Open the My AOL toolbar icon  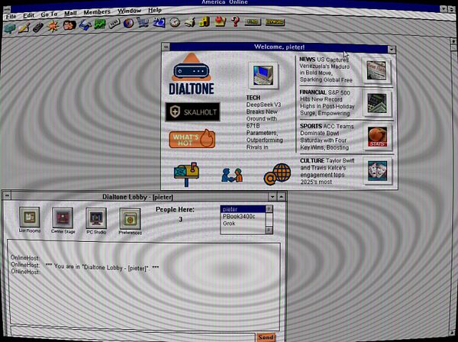point(160,22)
